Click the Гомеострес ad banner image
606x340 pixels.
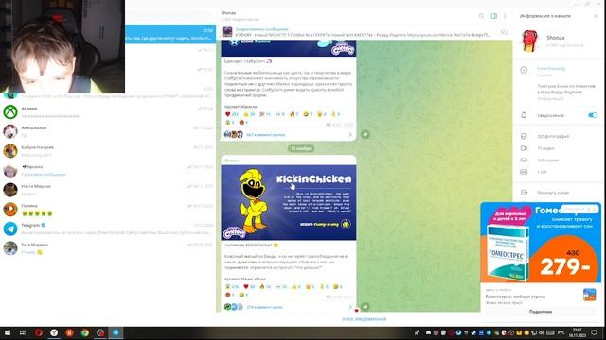click(541, 242)
